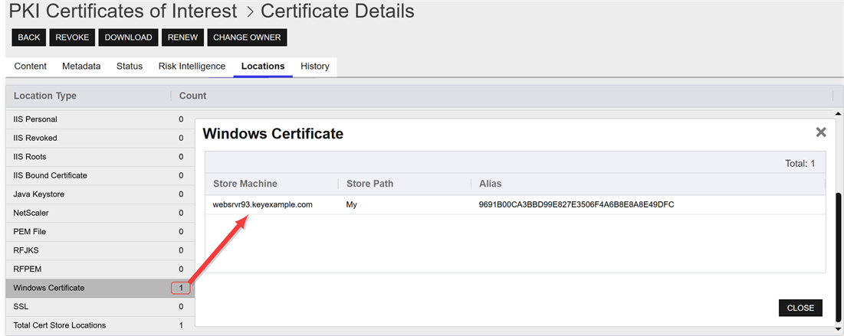Sort by Store Machine column header
Viewport: 844px width, 336px height.
pos(245,184)
